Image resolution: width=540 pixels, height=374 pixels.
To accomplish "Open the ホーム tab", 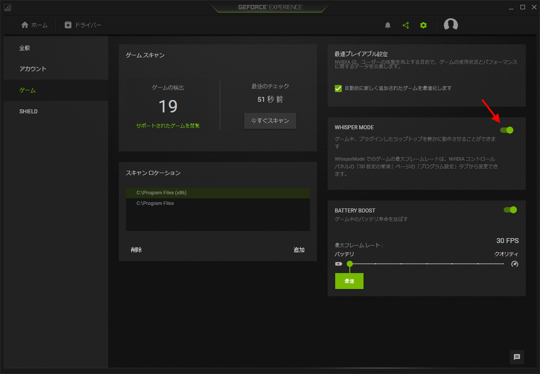I will pos(35,25).
